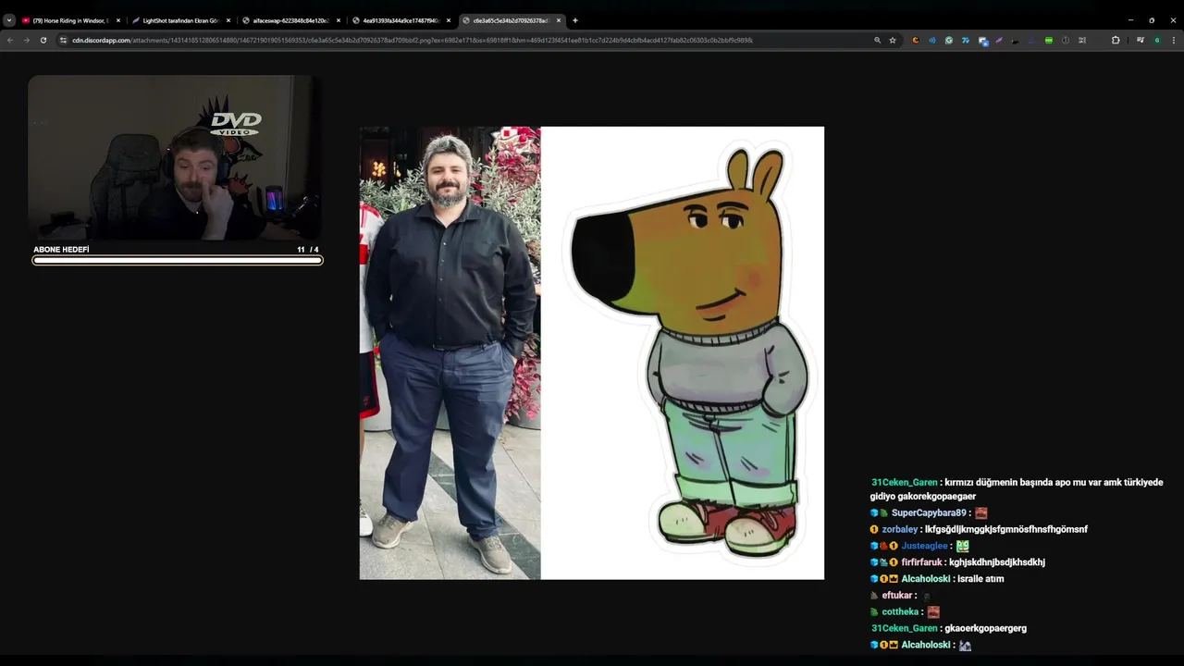Click username cottheka in chat
This screenshot has height=666, width=1184.
click(900, 612)
